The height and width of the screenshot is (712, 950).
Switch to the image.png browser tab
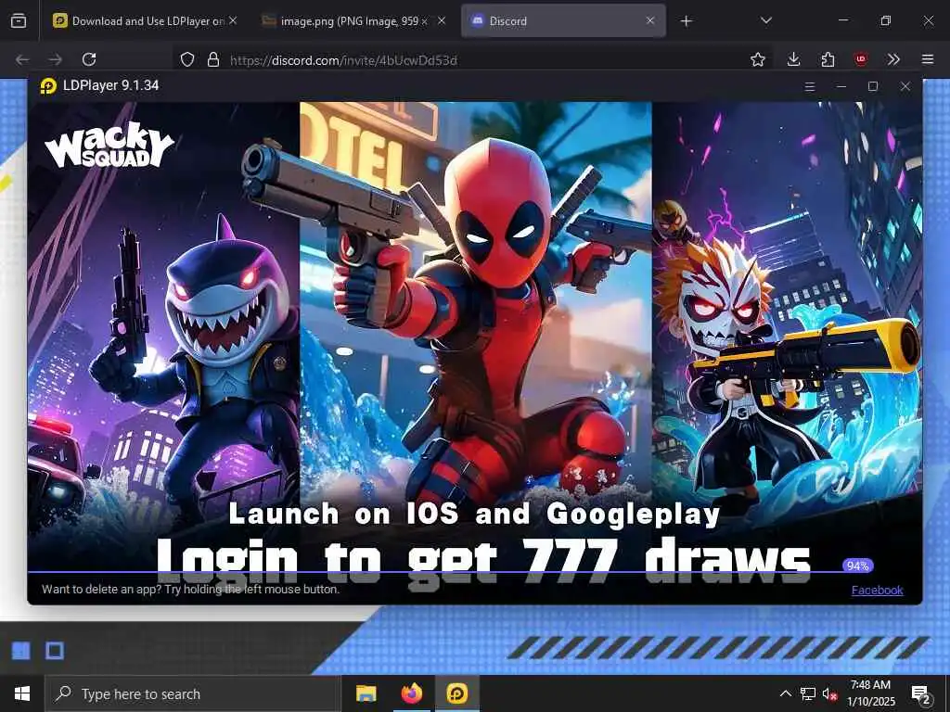pos(353,21)
